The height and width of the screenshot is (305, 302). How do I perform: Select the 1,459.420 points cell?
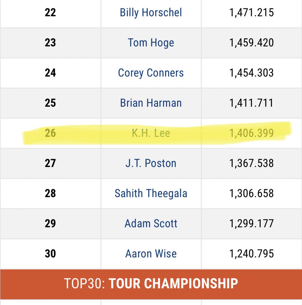[251, 43]
